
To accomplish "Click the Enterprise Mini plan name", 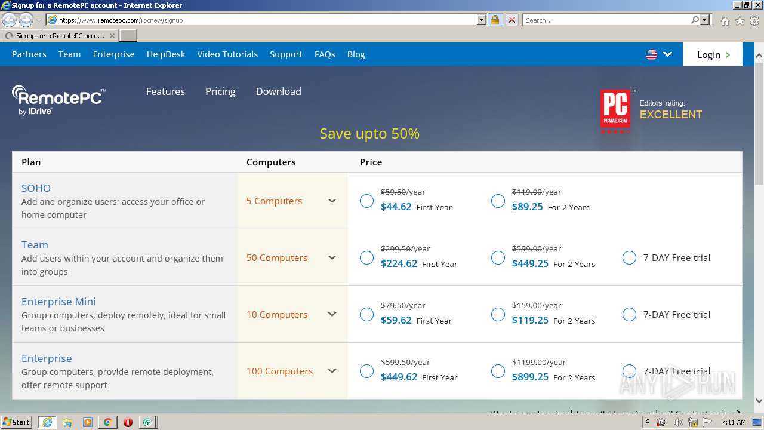I will 58,302.
